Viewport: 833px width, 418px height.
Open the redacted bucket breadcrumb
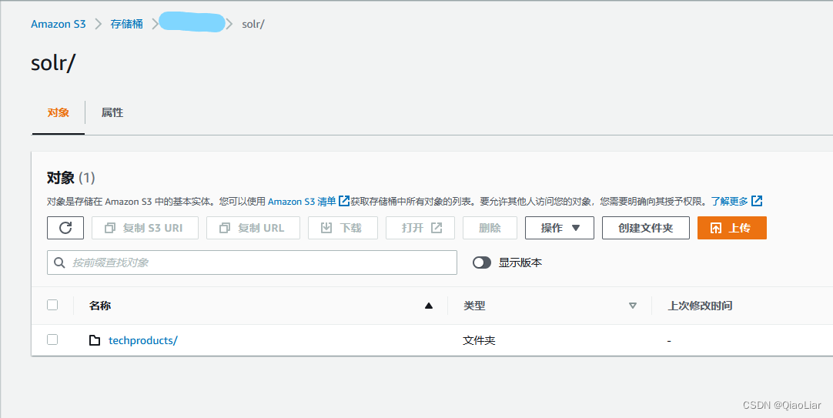192,22
